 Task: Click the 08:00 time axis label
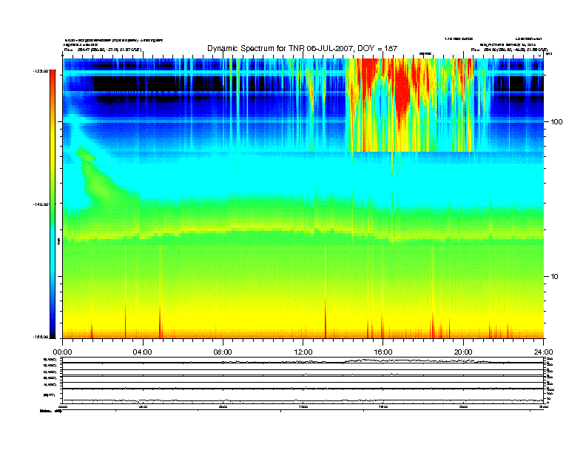click(223, 352)
